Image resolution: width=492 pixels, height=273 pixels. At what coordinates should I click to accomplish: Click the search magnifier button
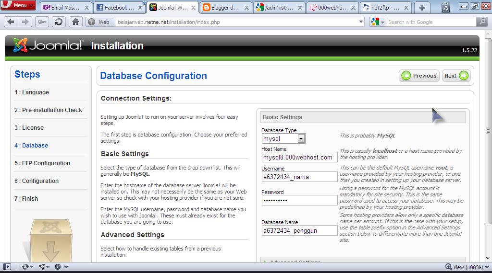click(482, 22)
